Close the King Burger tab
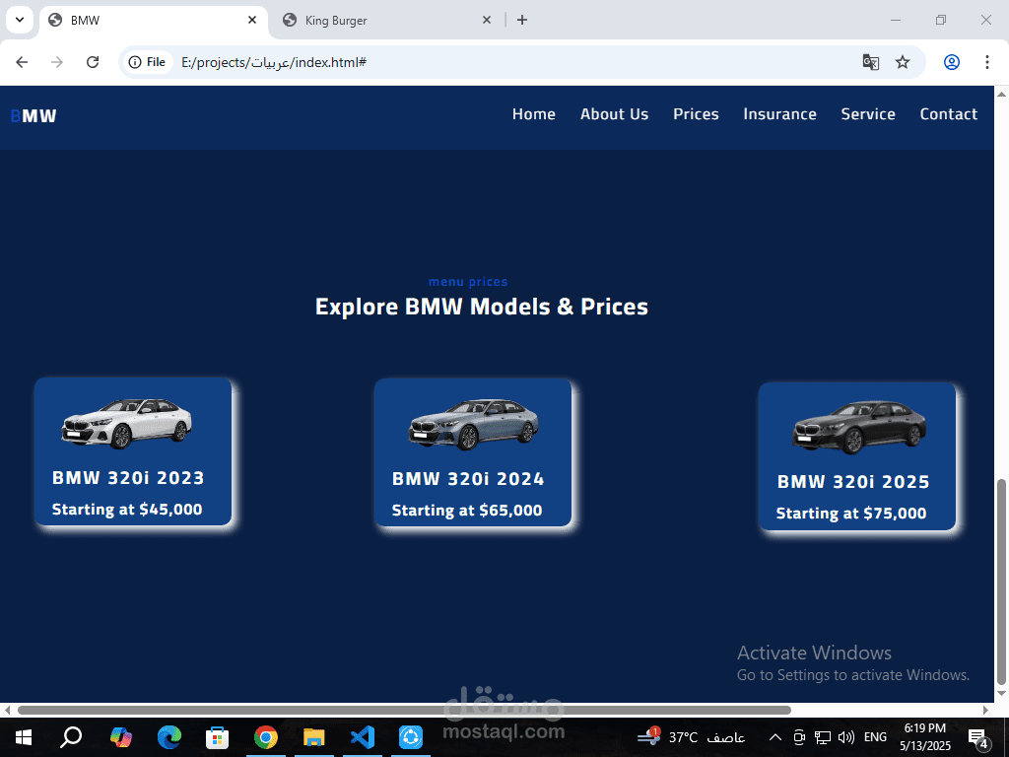This screenshot has height=757, width=1009. click(x=487, y=20)
